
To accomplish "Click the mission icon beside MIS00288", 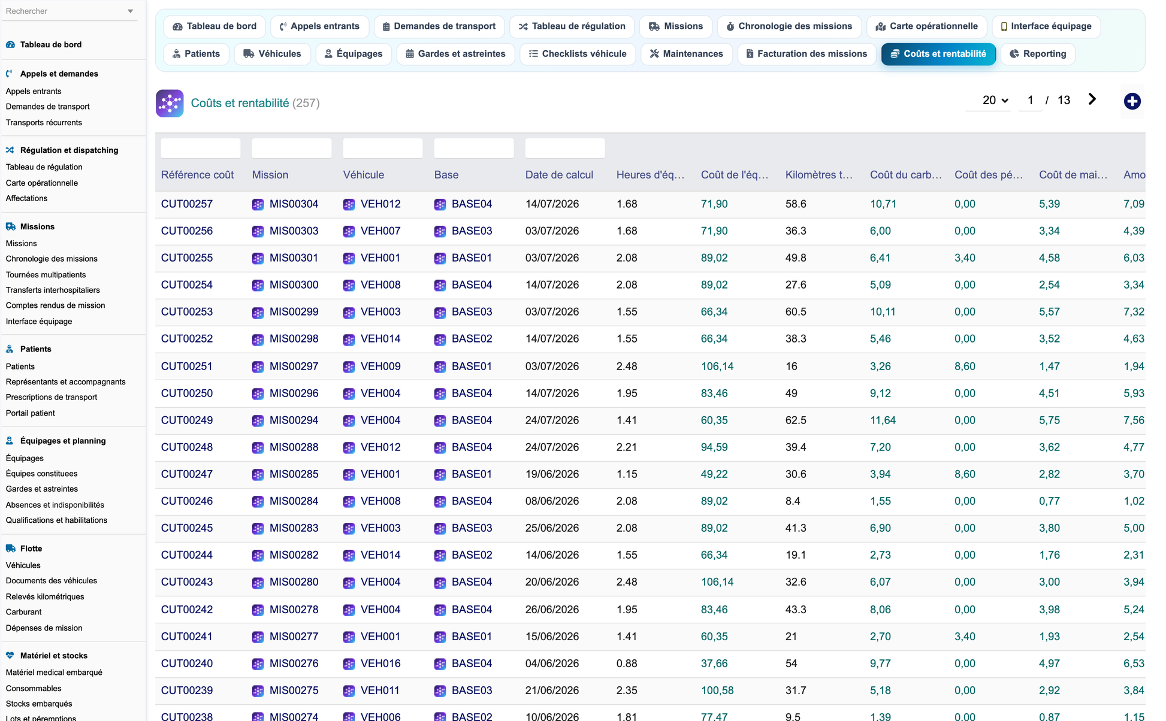I will 258,447.
